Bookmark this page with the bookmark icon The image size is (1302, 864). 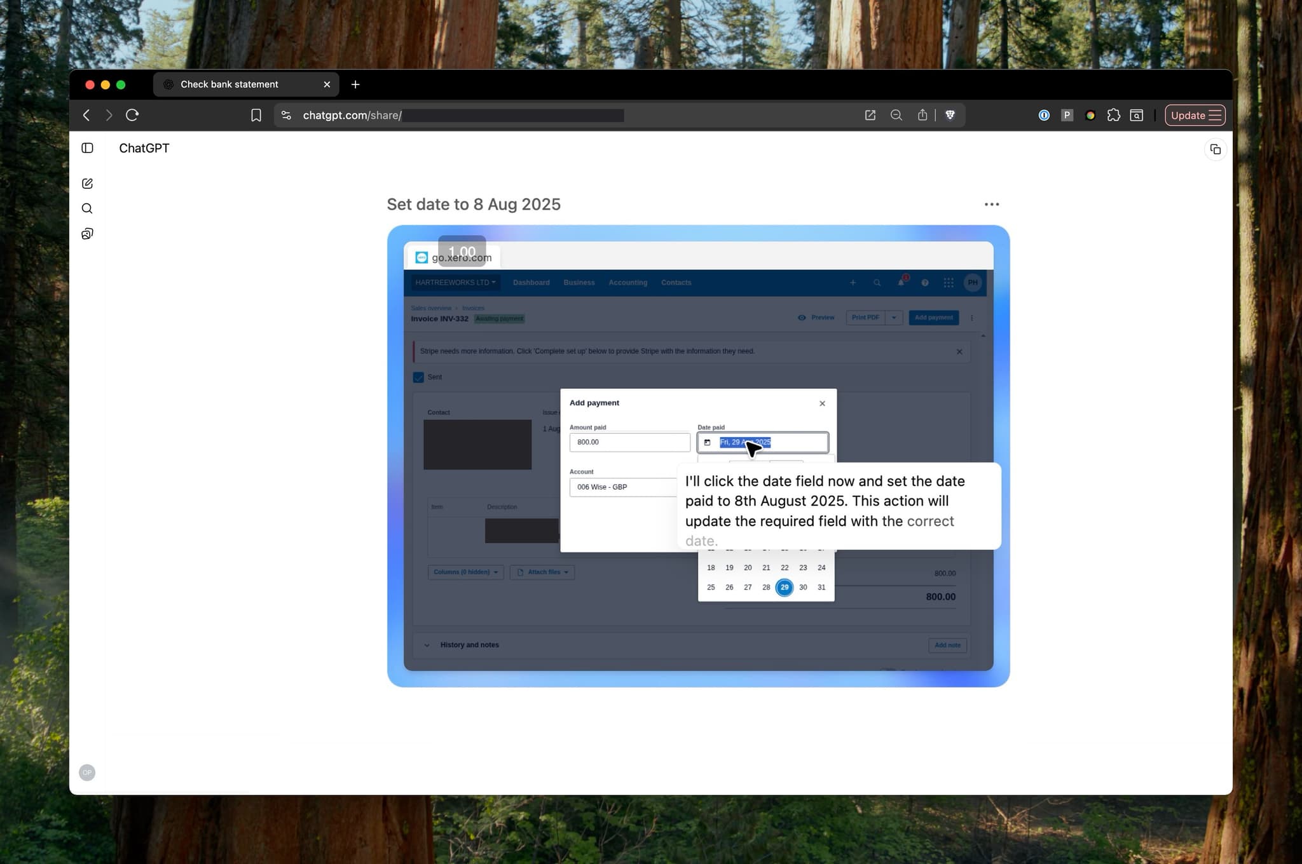click(x=256, y=115)
